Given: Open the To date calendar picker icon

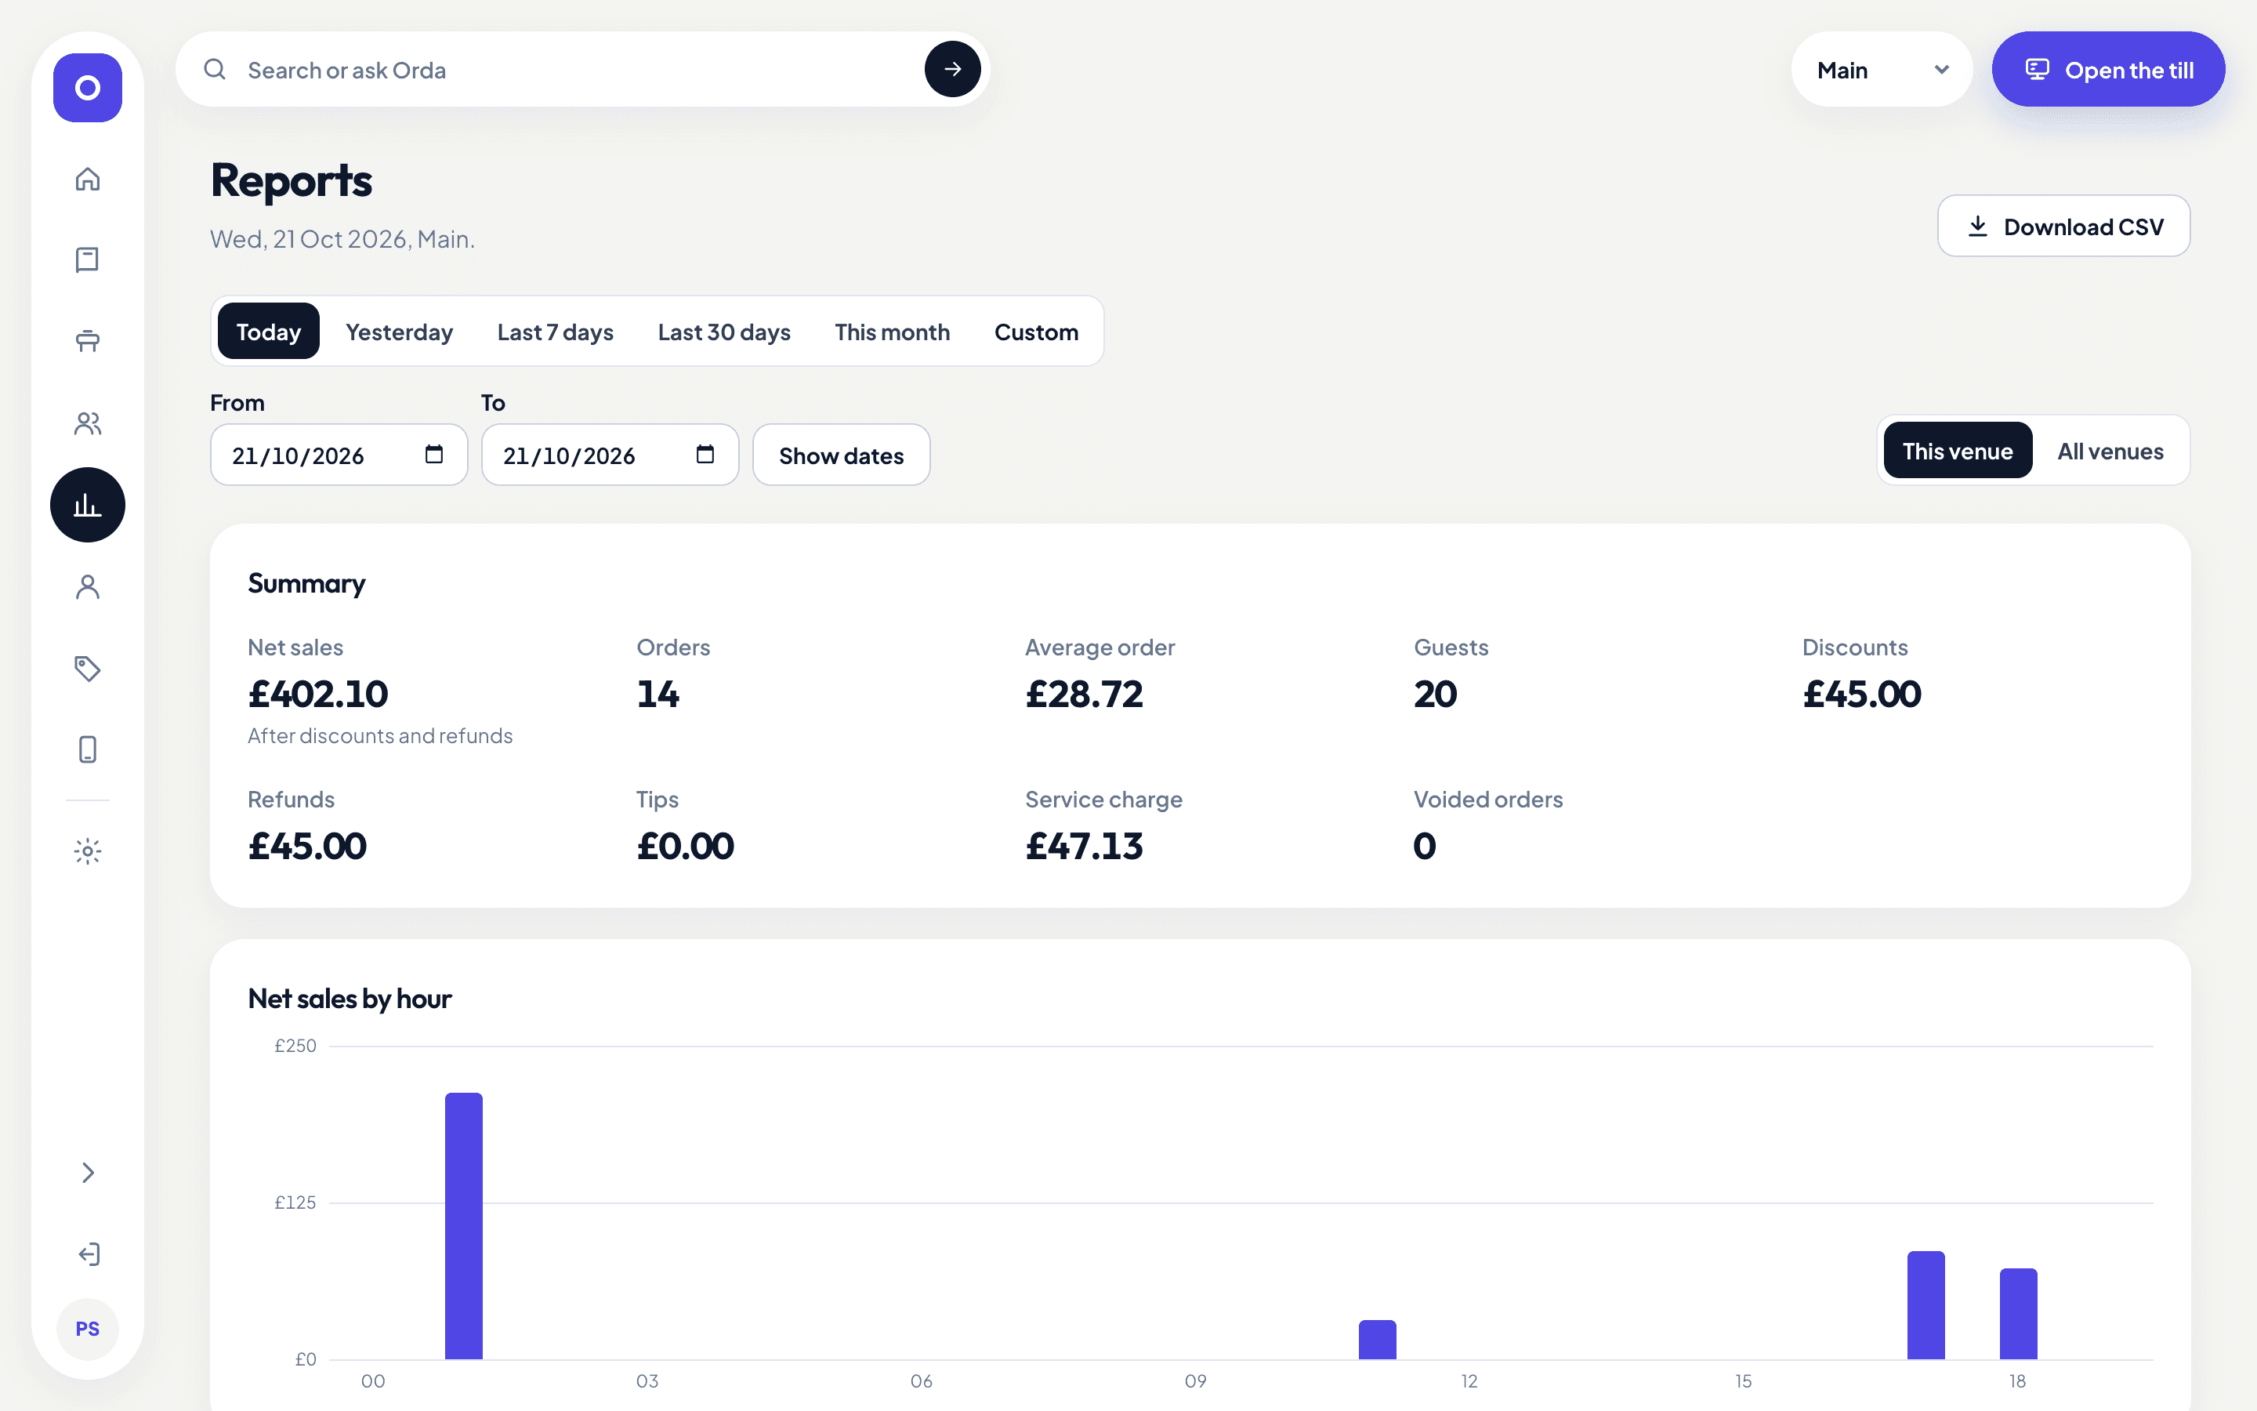Looking at the screenshot, I should pos(705,455).
